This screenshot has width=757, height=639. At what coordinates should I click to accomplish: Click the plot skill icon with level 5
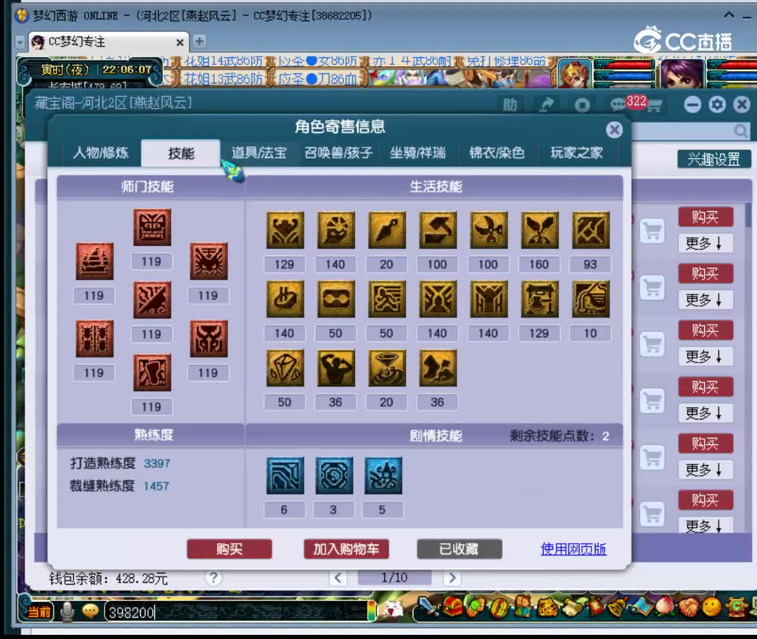coord(383,475)
